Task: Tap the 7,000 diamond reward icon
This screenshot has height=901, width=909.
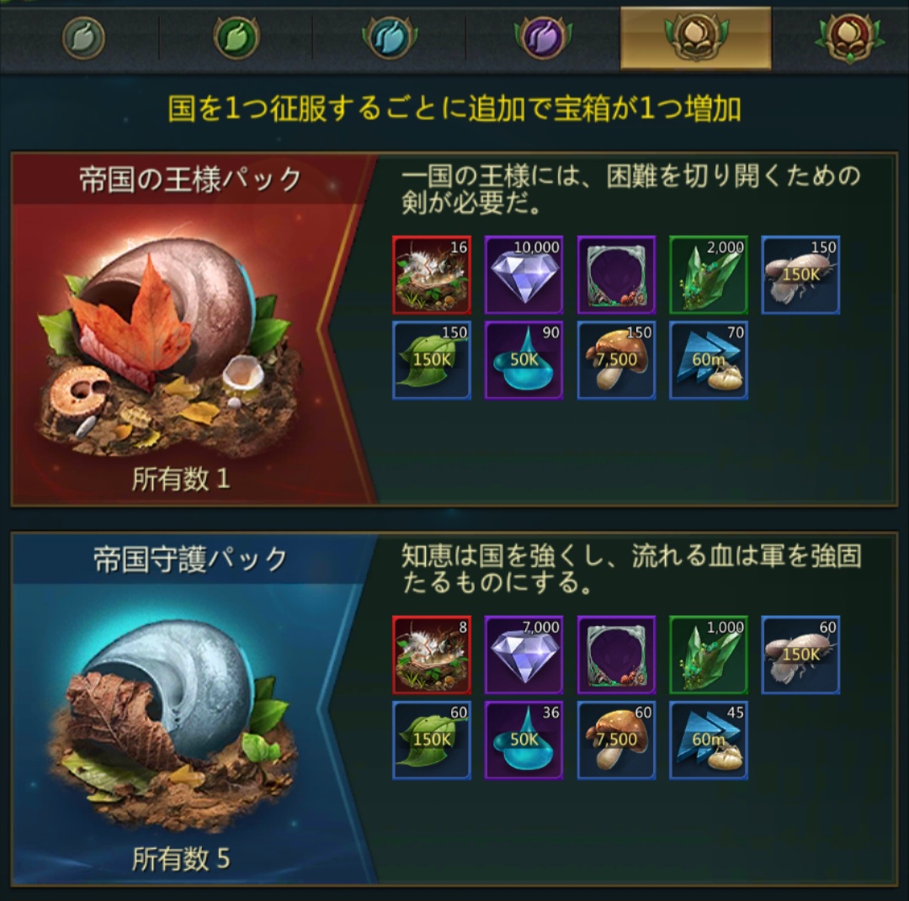Action: [x=524, y=655]
